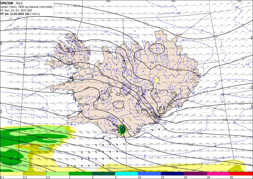Viewport: 253px width, 179px height.
Task: Click the '20W' longitude label
Action: [108, 1]
